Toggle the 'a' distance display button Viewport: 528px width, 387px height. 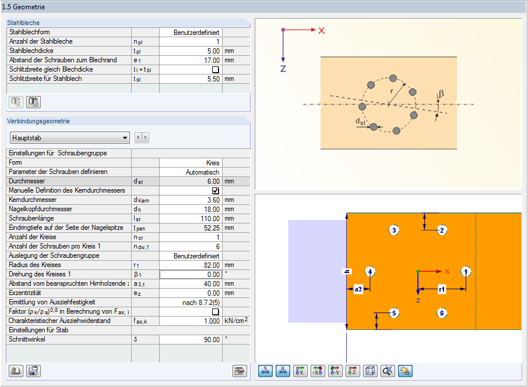[283, 371]
